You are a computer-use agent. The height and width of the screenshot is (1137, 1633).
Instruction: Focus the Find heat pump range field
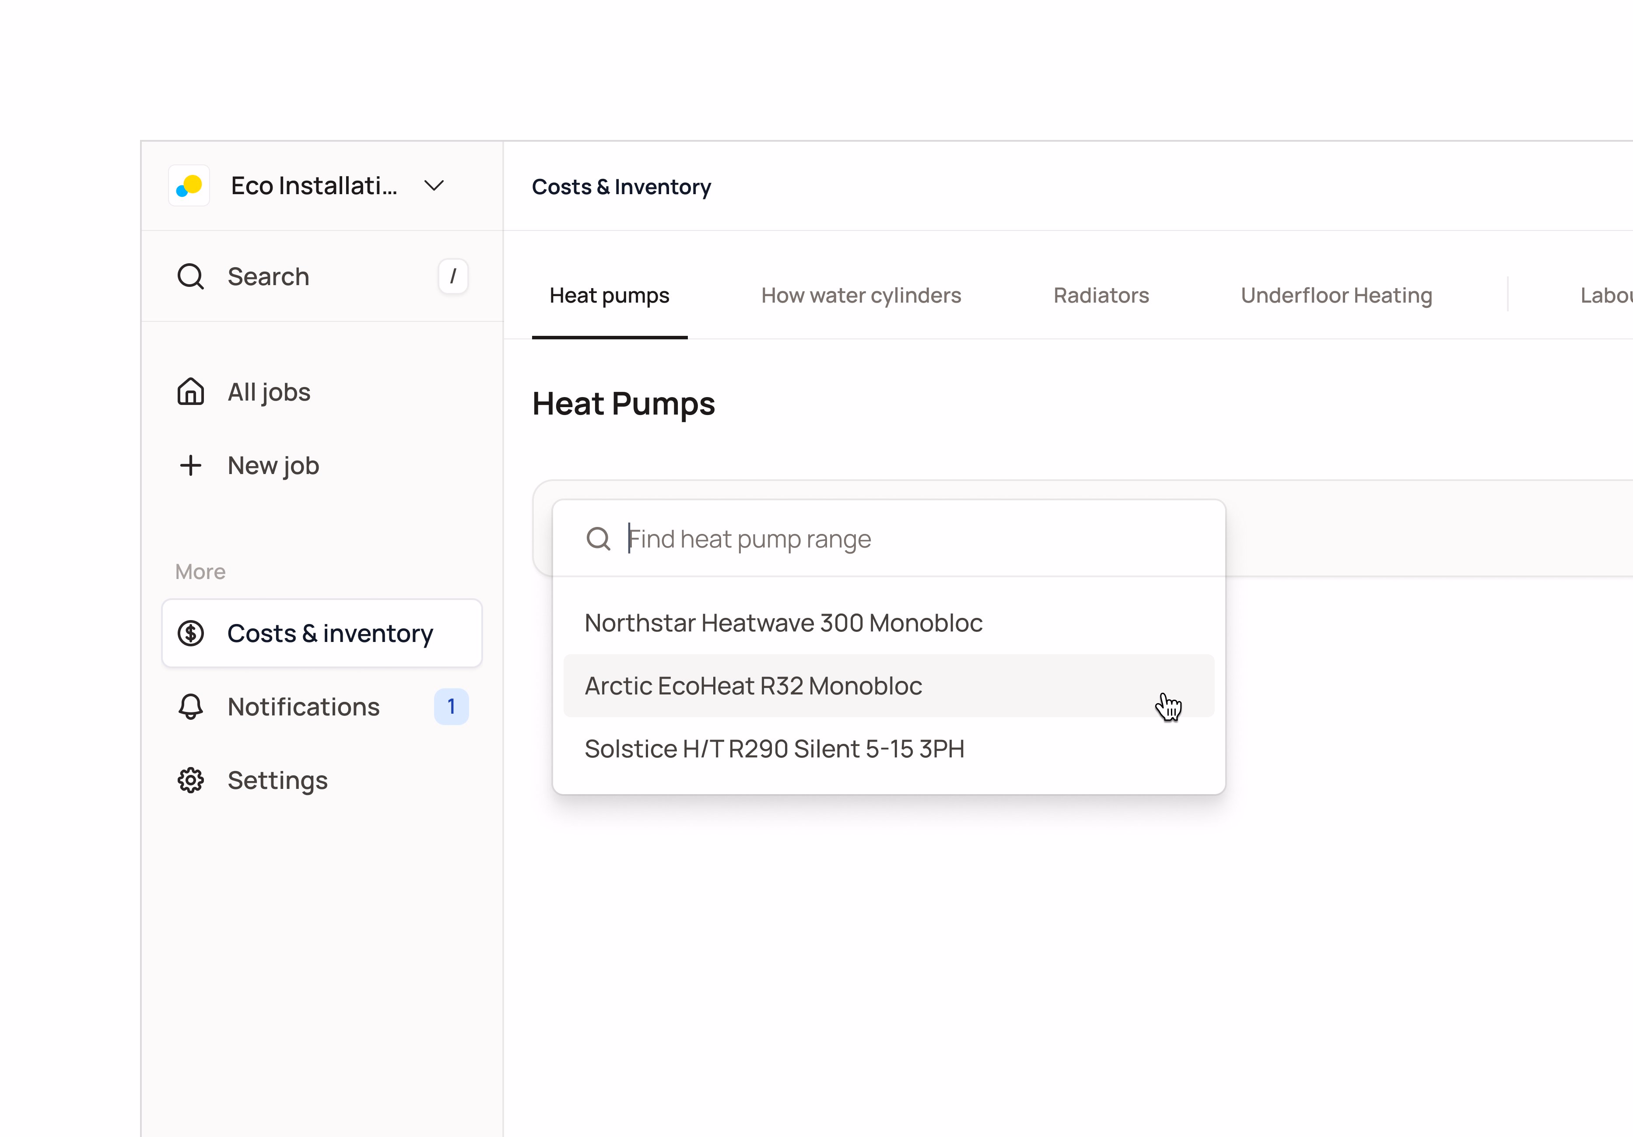(x=889, y=539)
